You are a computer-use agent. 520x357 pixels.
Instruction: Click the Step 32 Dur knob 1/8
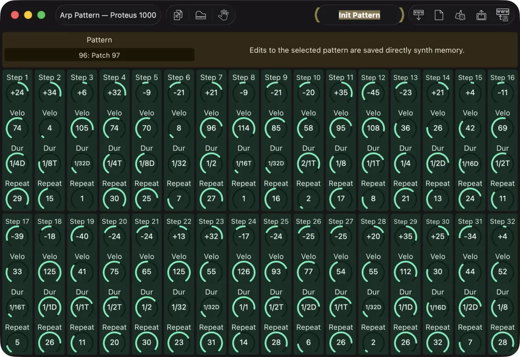[x=503, y=307]
